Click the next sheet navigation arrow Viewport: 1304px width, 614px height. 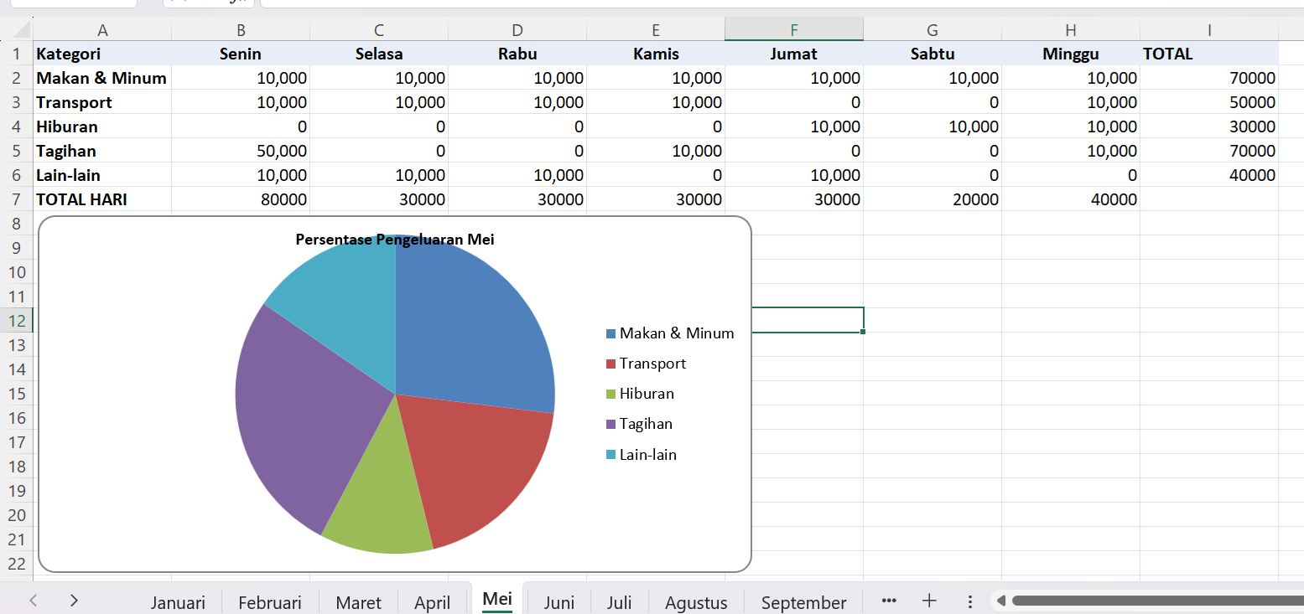coord(74,601)
